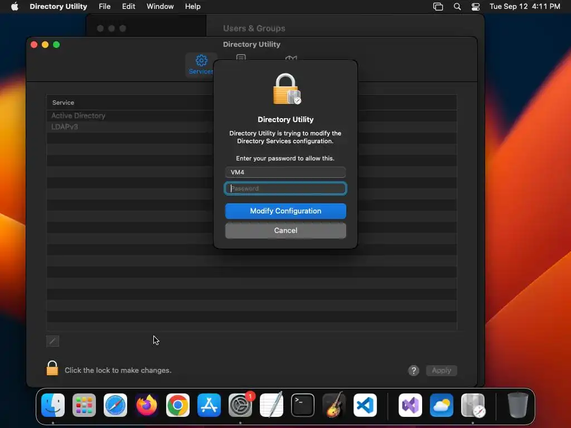
Task: Open the Services toolbar tab
Action: [x=201, y=65]
